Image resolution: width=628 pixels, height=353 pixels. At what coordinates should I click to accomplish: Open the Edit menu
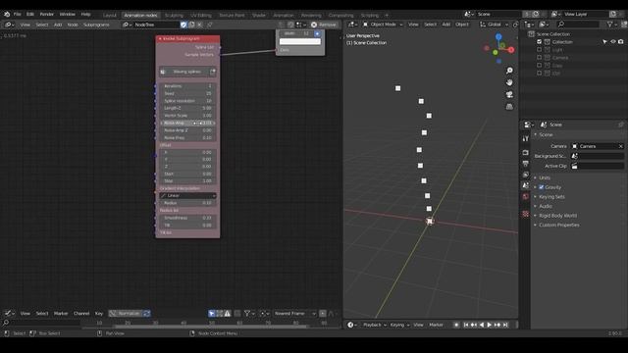[30, 14]
